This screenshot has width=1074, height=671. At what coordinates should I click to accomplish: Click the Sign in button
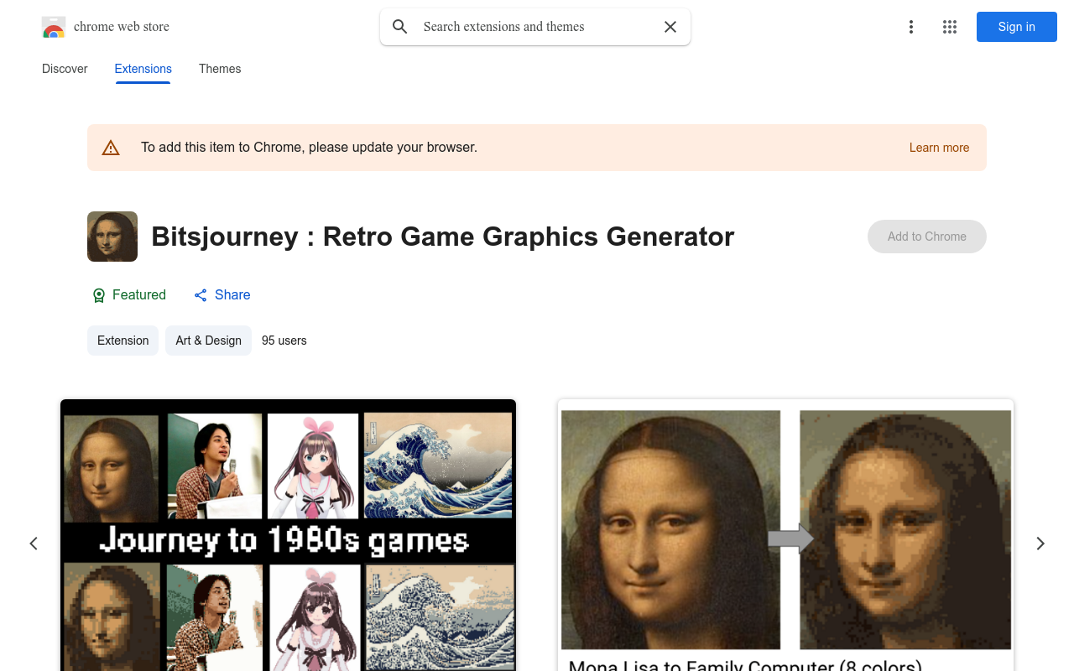click(x=1016, y=27)
